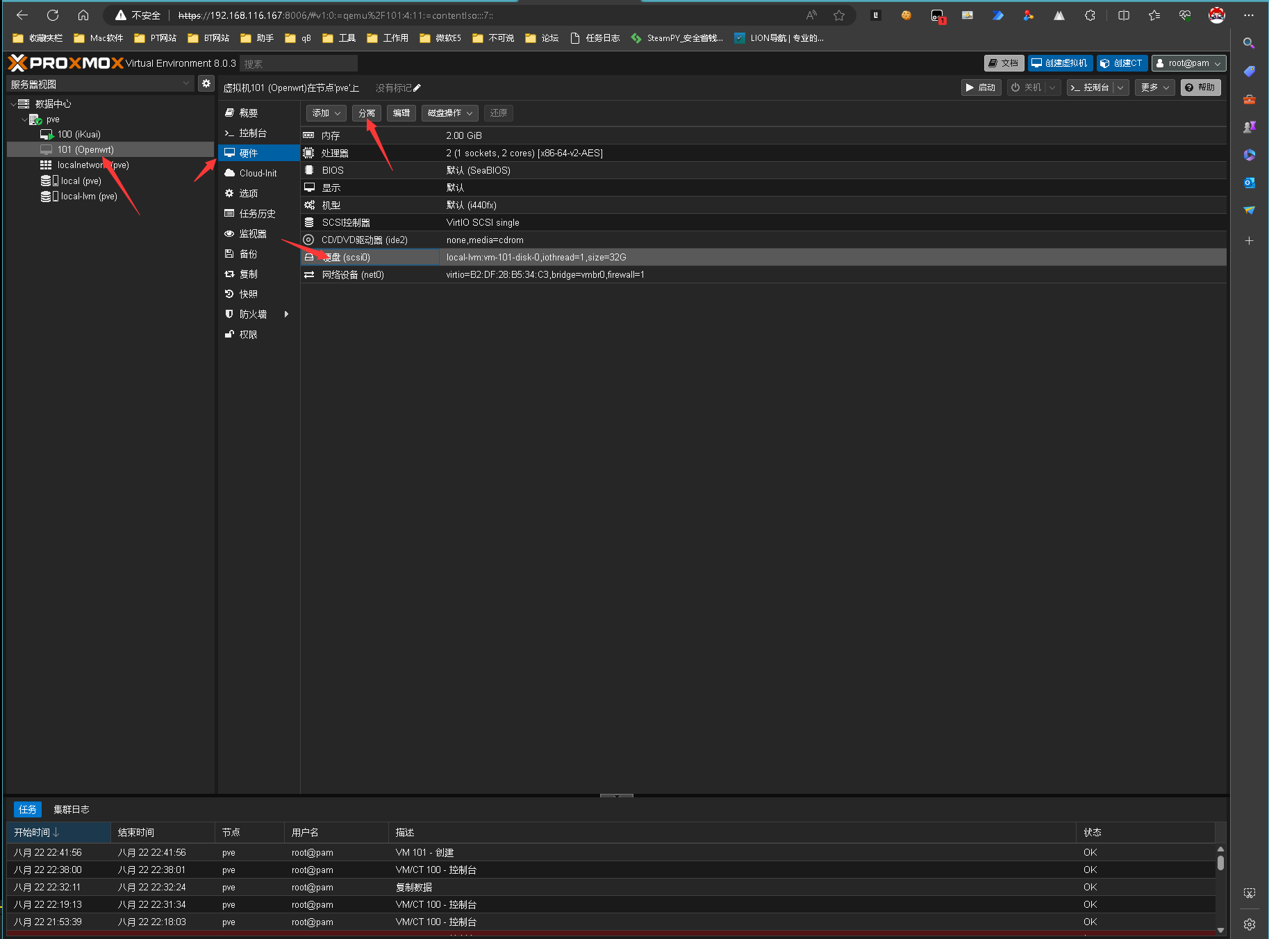
Task: Open the Snapshots (快照) section
Action: pos(248,294)
